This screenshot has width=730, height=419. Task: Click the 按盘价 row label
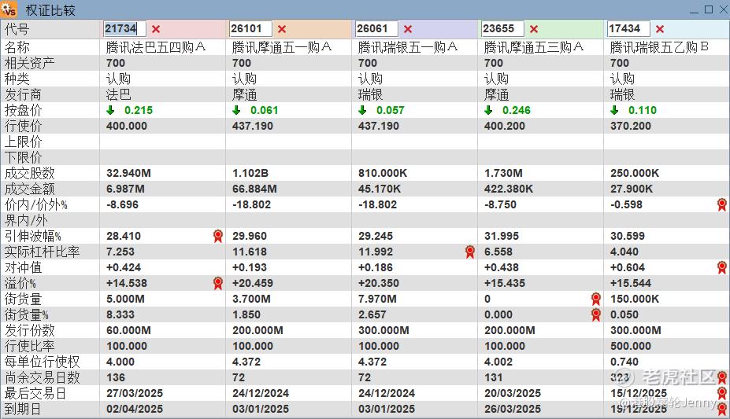point(24,110)
